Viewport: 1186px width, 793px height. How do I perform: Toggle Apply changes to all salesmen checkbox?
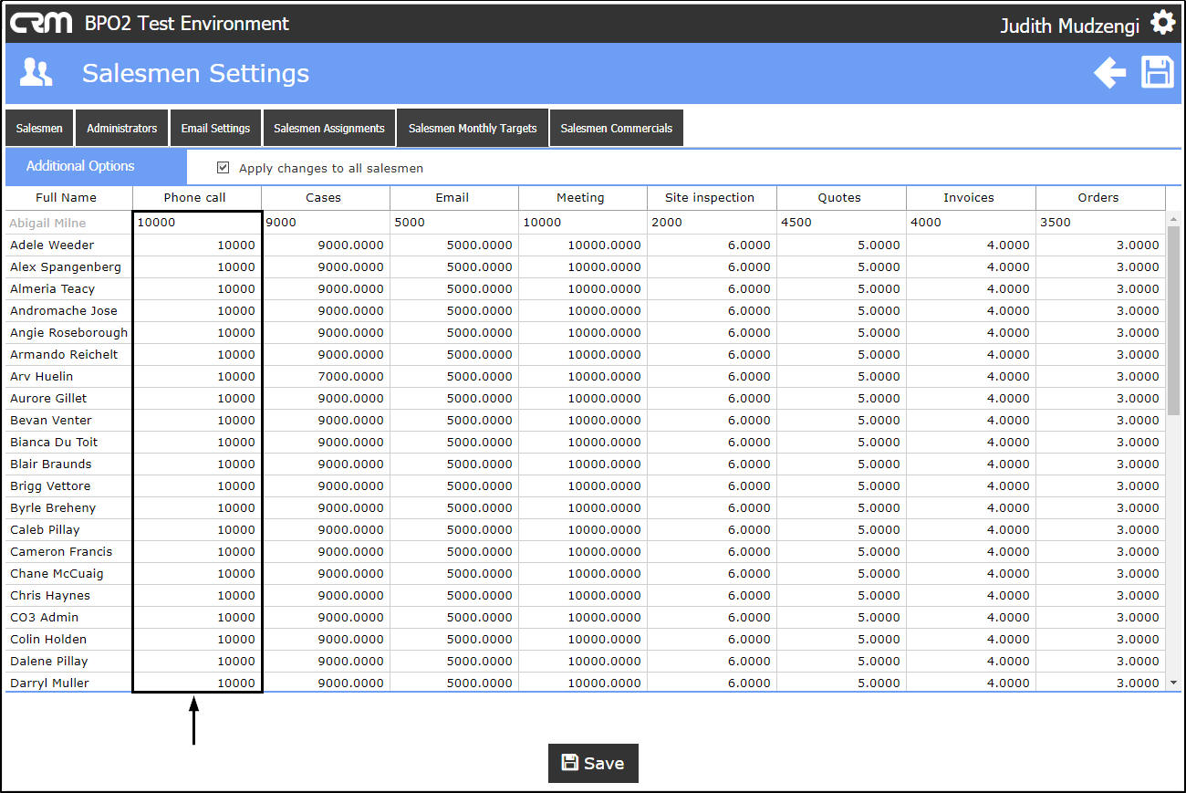click(223, 168)
